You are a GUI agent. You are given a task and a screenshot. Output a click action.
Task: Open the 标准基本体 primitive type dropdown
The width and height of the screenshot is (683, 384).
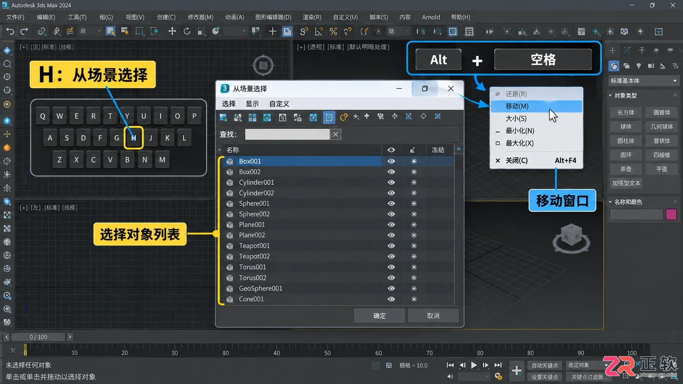click(x=644, y=81)
